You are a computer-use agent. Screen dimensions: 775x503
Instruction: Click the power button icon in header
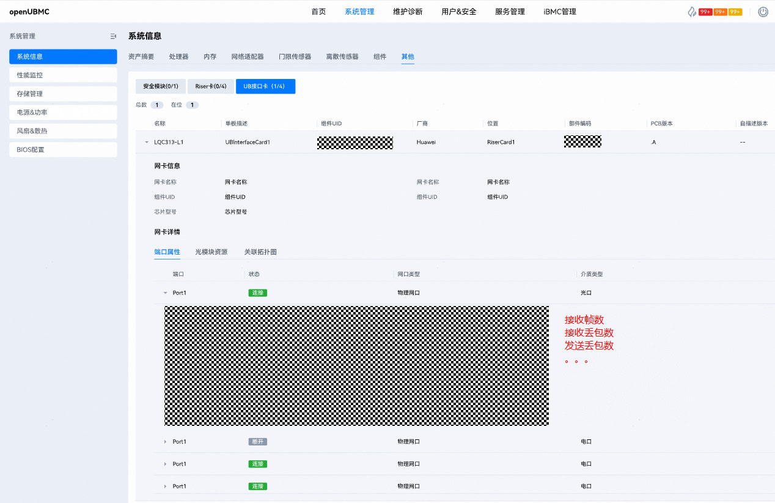pos(763,12)
